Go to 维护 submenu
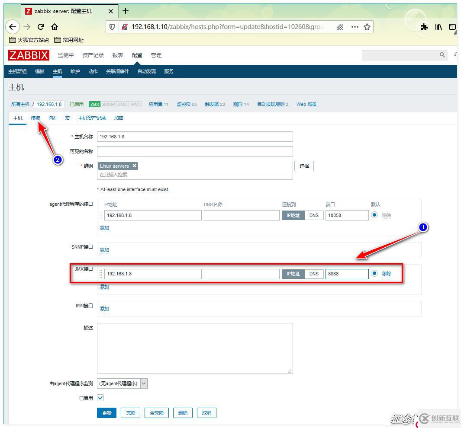The width and height of the screenshot is (461, 428). point(75,71)
